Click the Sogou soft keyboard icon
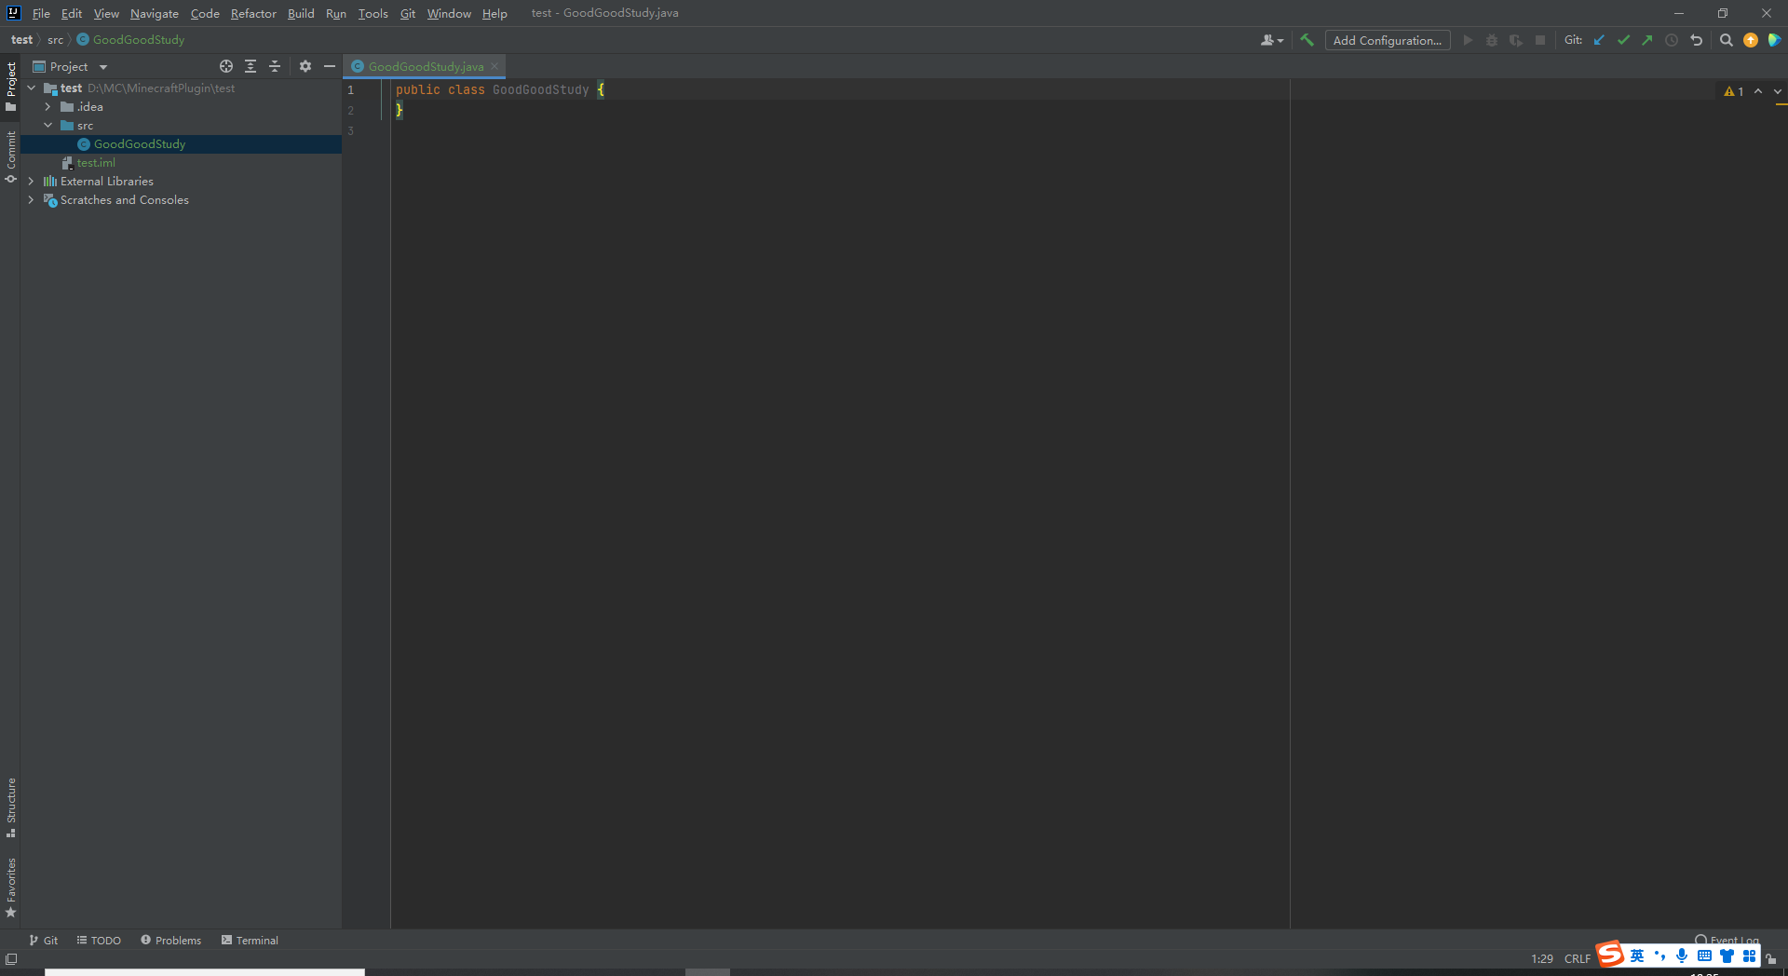The height and width of the screenshot is (976, 1788). (x=1704, y=956)
